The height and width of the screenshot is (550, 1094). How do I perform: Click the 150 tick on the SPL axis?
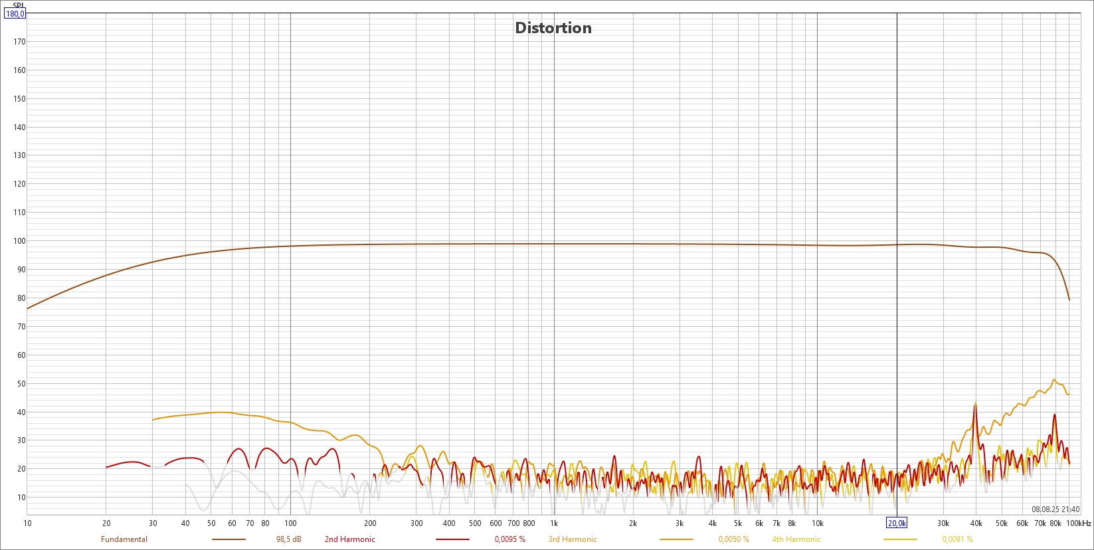[x=19, y=99]
